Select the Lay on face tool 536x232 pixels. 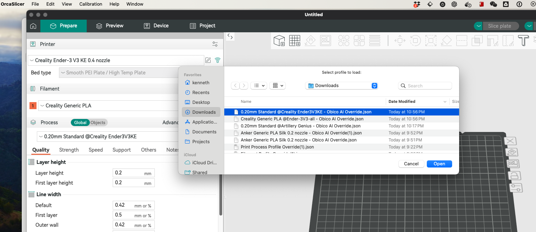point(446,41)
